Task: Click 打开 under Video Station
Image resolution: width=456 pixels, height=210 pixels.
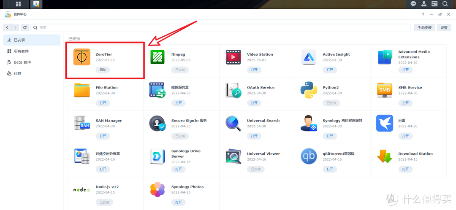Action: [254, 70]
